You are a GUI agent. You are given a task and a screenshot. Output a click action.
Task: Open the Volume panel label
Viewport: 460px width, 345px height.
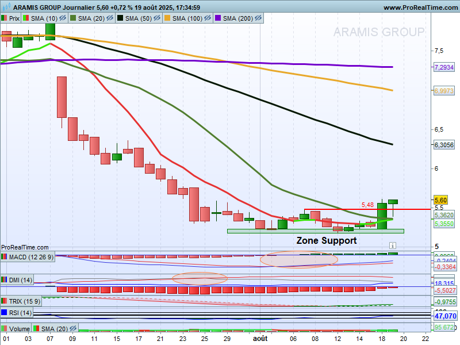20,329
